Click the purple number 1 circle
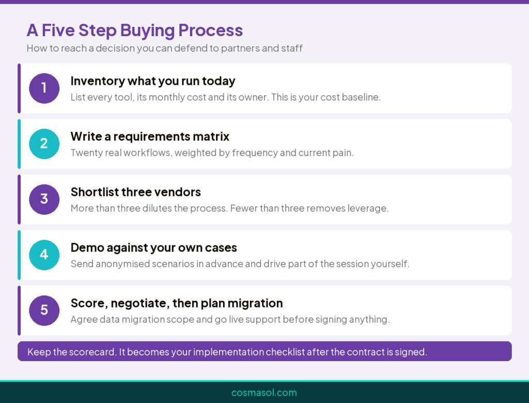The height and width of the screenshot is (403, 529). [44, 88]
